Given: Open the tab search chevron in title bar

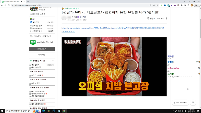Looking at the screenshot, I should (184, 2).
